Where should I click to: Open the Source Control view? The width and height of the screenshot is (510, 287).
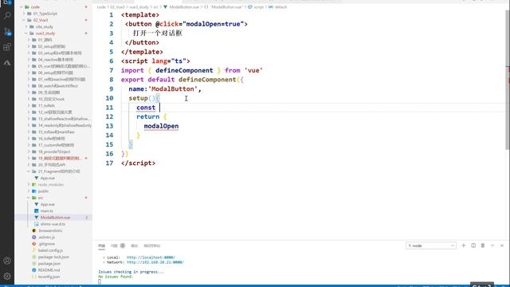pos(7,31)
